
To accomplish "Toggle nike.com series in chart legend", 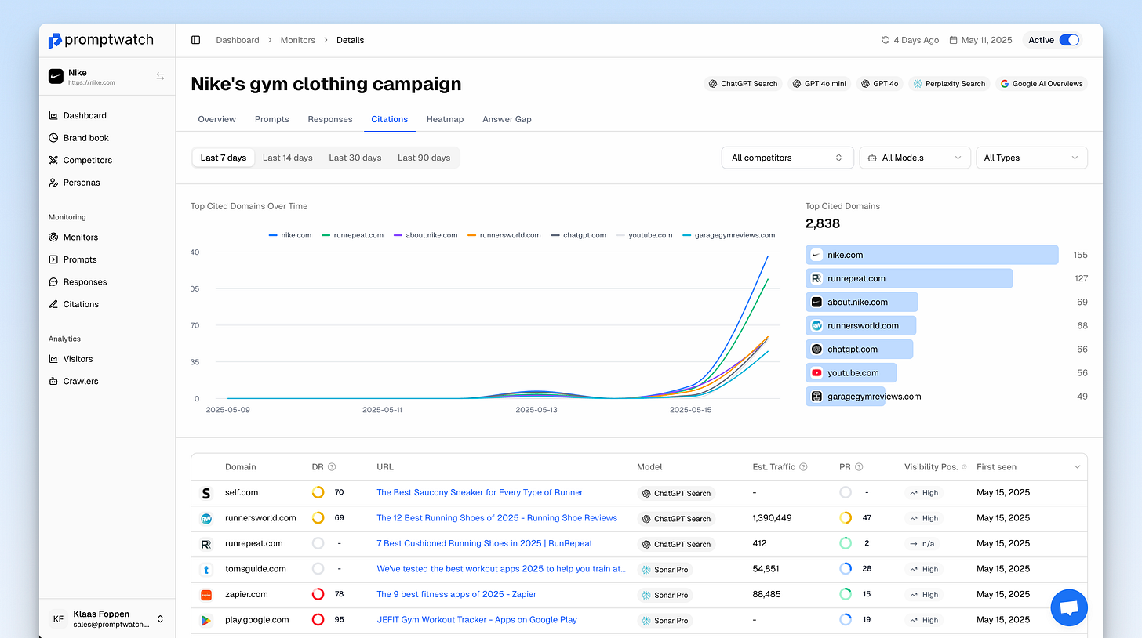I will 289,235.
